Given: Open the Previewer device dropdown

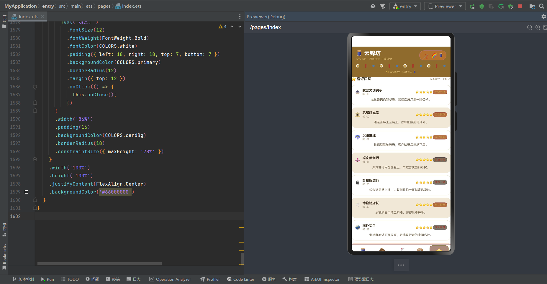Looking at the screenshot, I should (x=445, y=6).
